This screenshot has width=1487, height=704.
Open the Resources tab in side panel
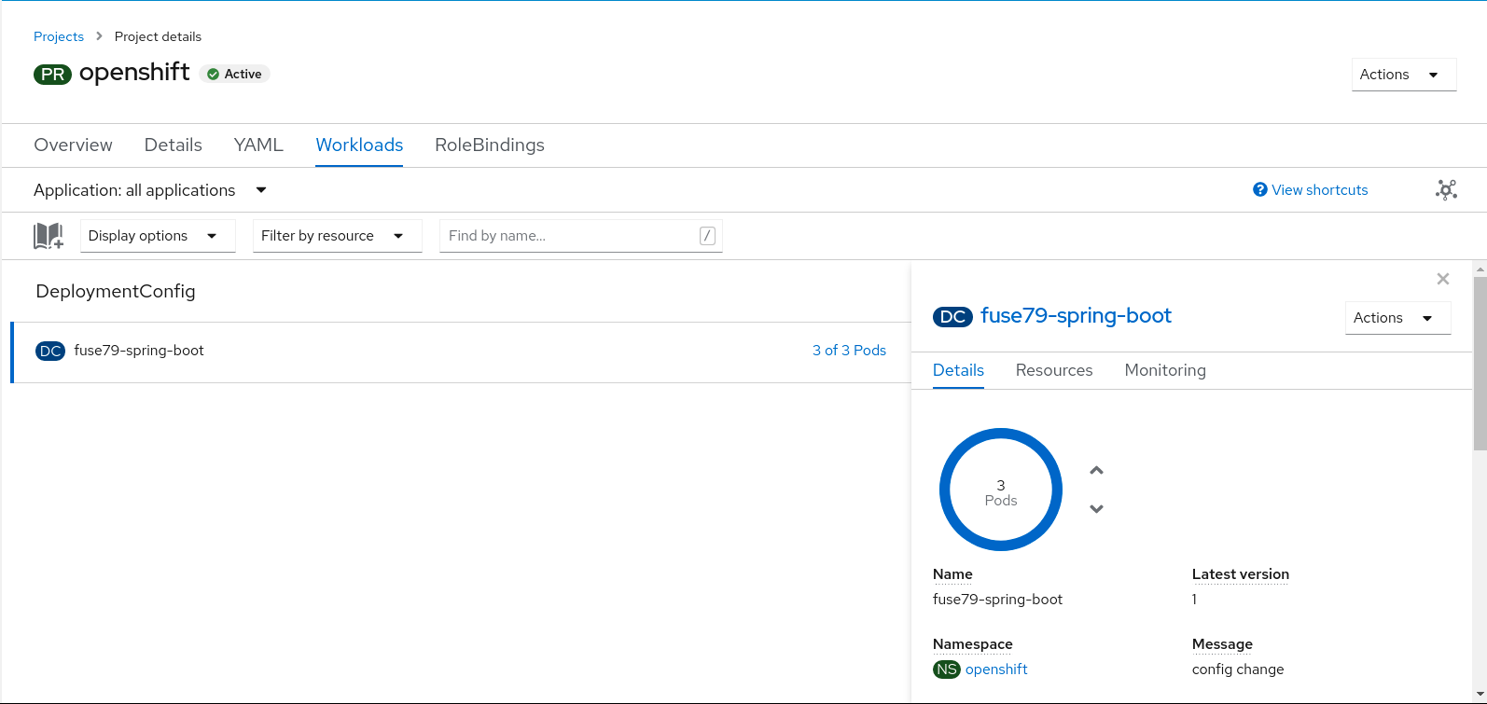(1054, 370)
